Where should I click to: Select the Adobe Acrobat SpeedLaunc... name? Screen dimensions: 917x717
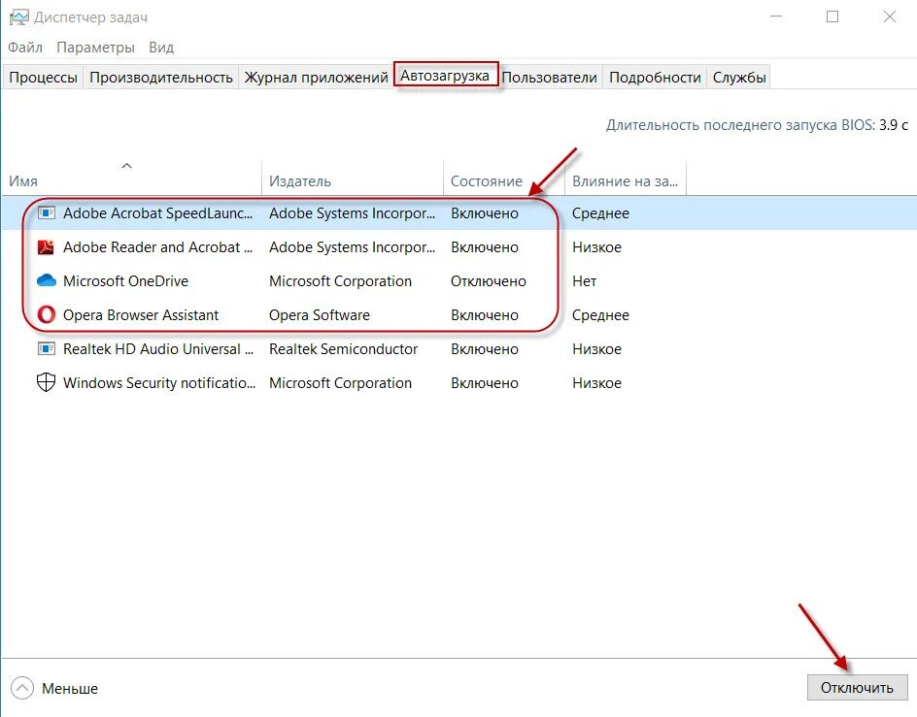coord(158,213)
